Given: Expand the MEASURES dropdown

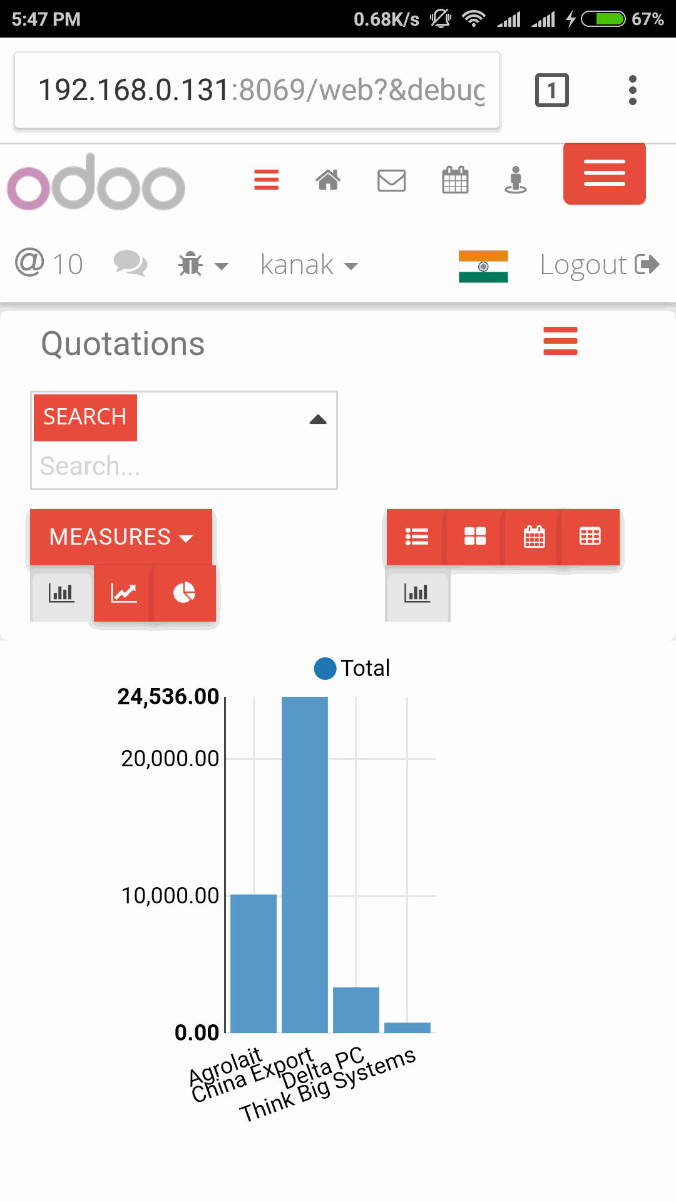Looking at the screenshot, I should click(x=121, y=537).
